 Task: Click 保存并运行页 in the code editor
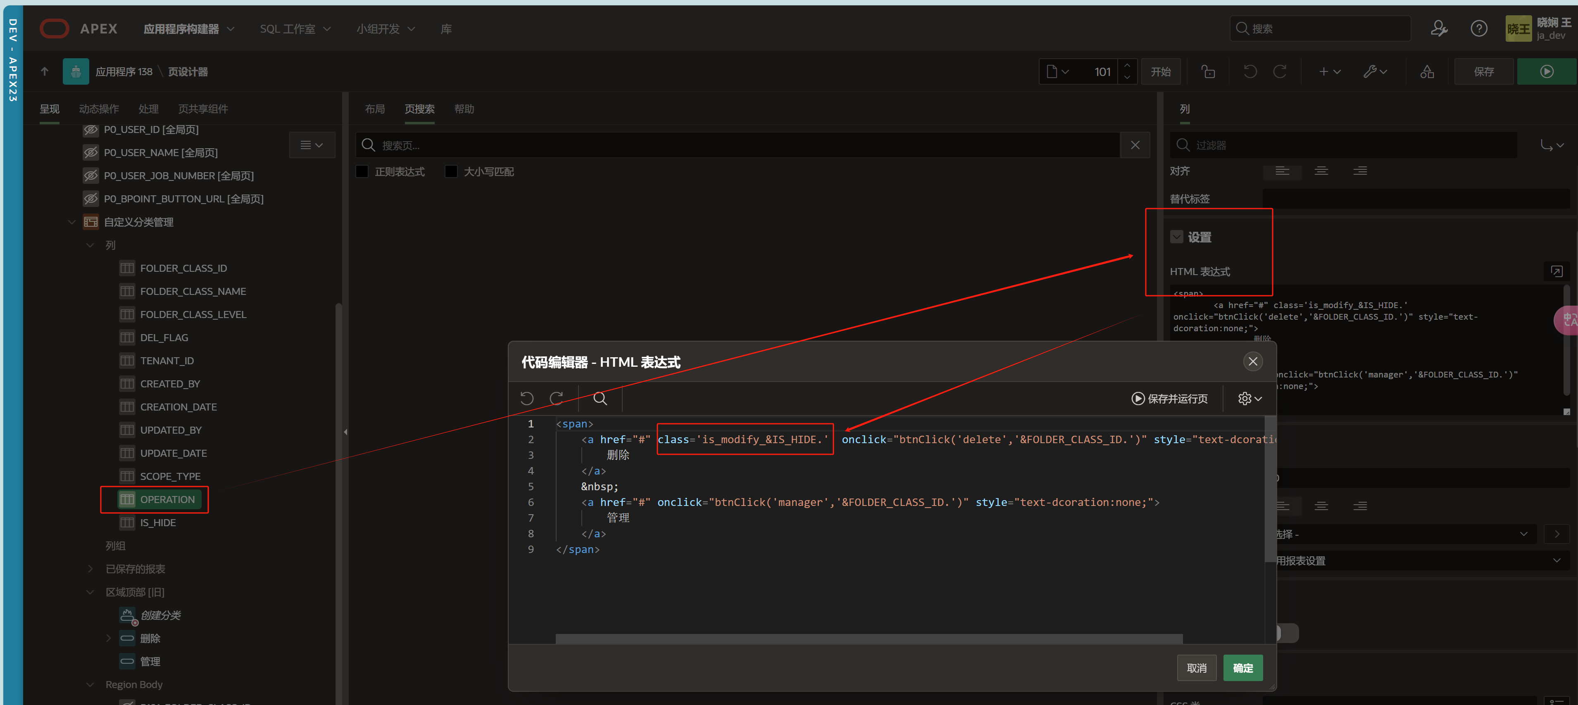[x=1169, y=399]
